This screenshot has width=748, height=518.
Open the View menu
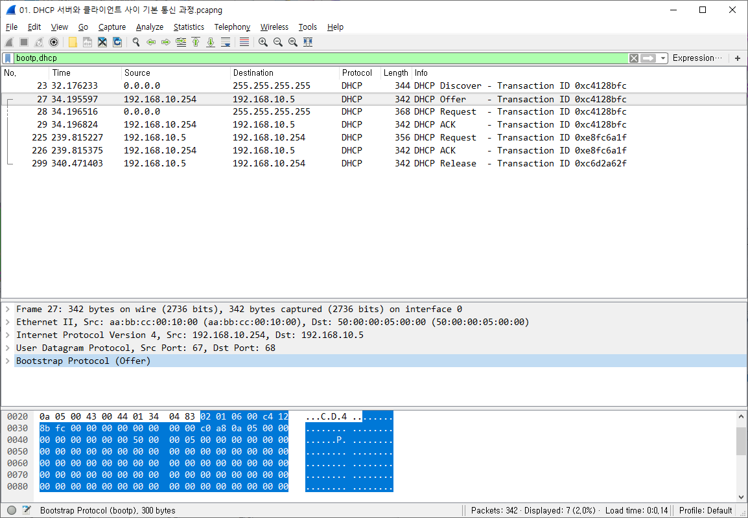click(x=60, y=27)
